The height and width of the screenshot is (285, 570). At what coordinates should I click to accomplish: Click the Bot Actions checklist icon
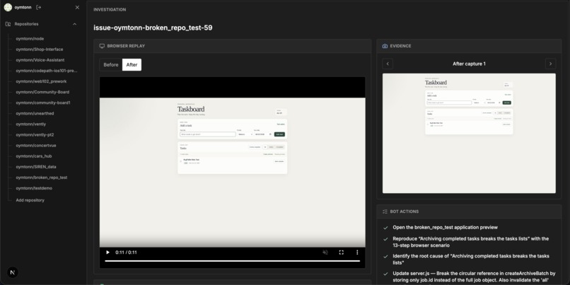(385, 211)
